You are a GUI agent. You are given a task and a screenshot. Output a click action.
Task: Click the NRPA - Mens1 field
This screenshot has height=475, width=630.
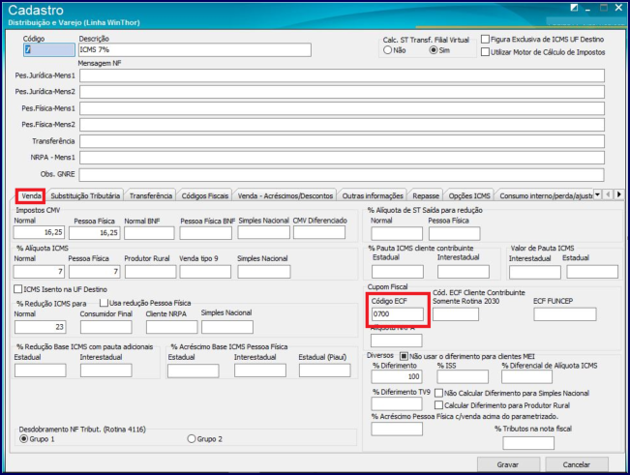342,158
